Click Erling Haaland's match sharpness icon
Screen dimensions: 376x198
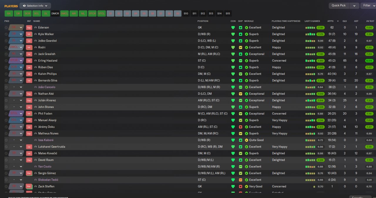pyautogui.click(x=240, y=61)
